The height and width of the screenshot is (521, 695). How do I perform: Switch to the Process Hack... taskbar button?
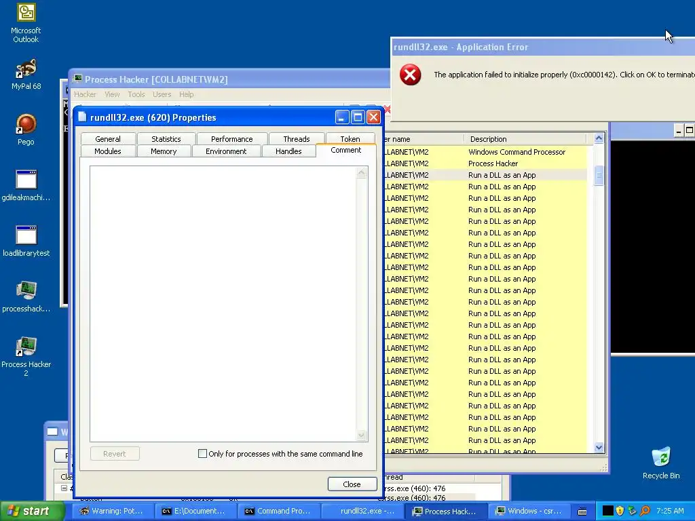pyautogui.click(x=445, y=512)
